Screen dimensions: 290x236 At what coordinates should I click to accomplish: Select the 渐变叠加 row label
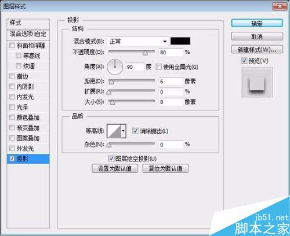coord(28,128)
